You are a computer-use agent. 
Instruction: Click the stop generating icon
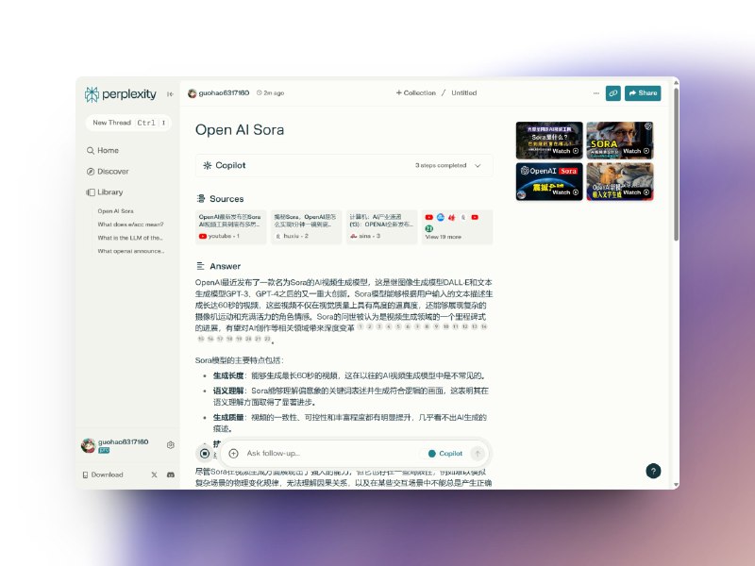205,454
